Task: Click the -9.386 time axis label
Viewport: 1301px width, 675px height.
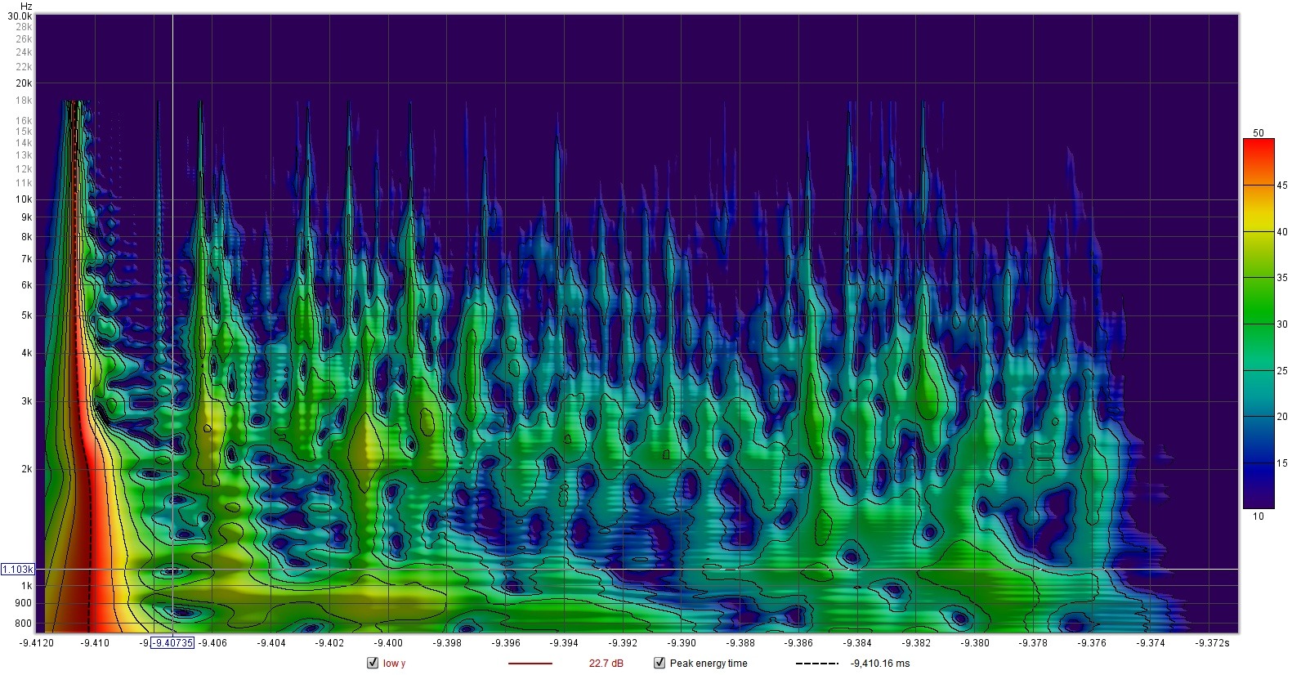Action: click(799, 643)
